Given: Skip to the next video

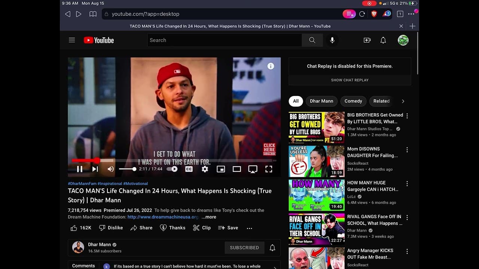Looking at the screenshot, I should point(95,169).
